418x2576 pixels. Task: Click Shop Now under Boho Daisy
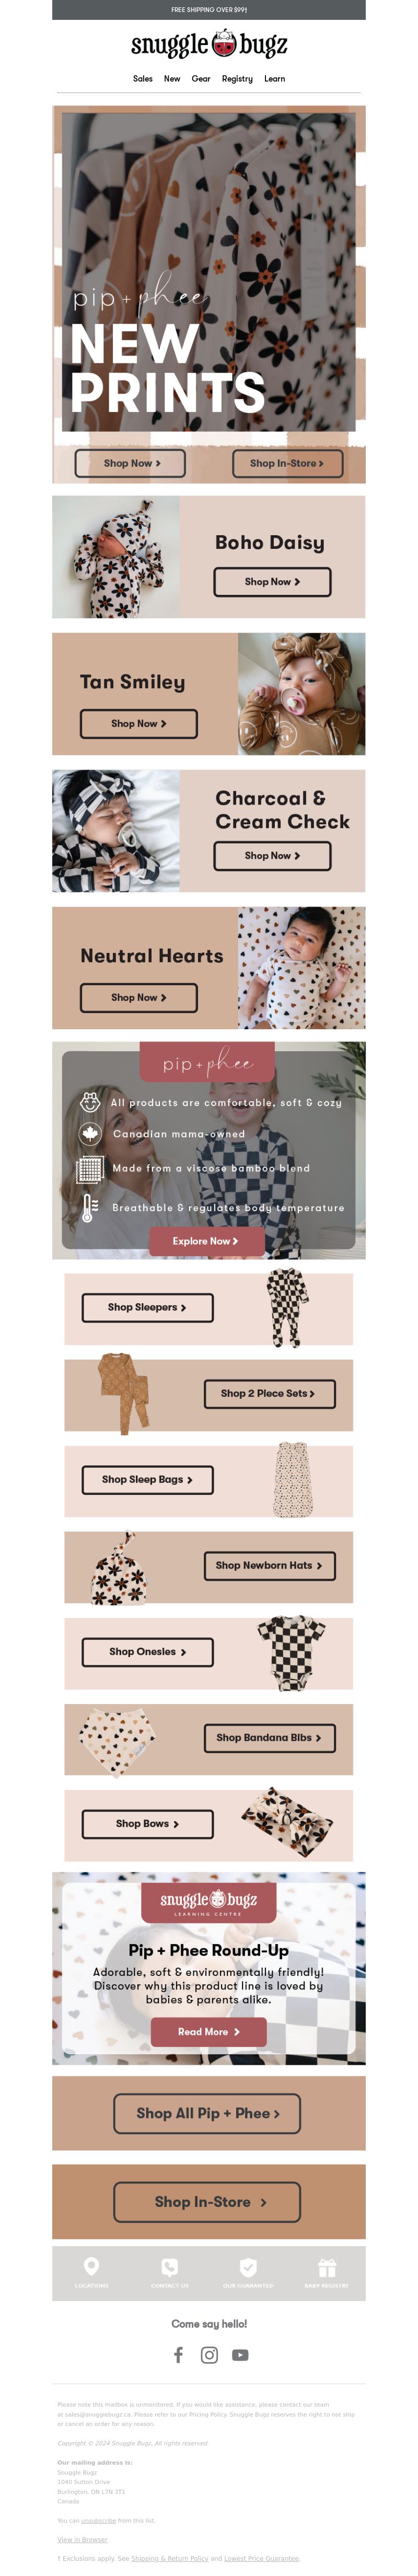pyautogui.click(x=272, y=581)
